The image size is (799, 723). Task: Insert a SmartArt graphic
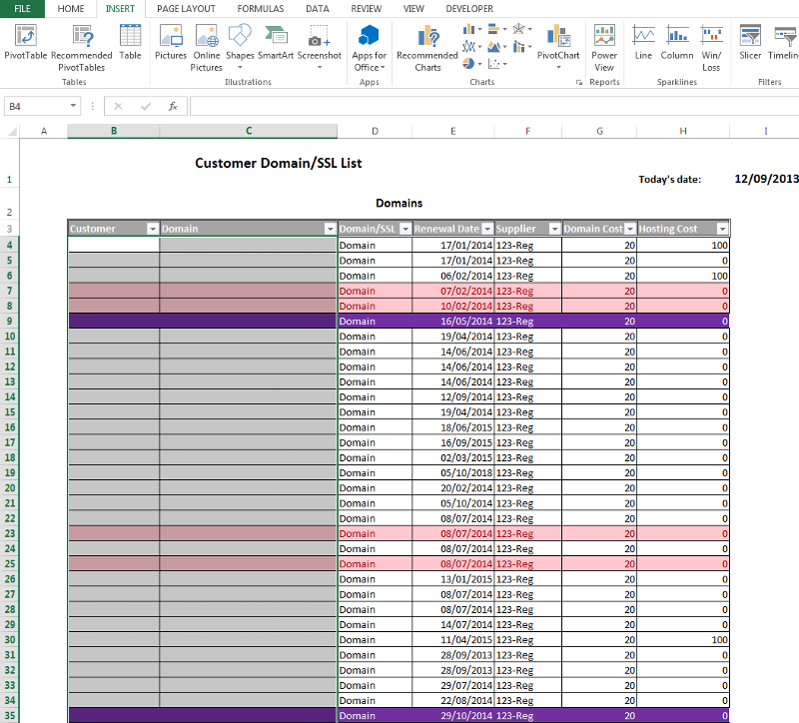pos(276,43)
